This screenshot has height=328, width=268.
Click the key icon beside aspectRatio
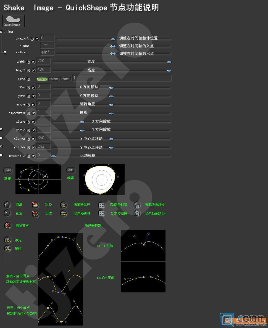[33, 113]
